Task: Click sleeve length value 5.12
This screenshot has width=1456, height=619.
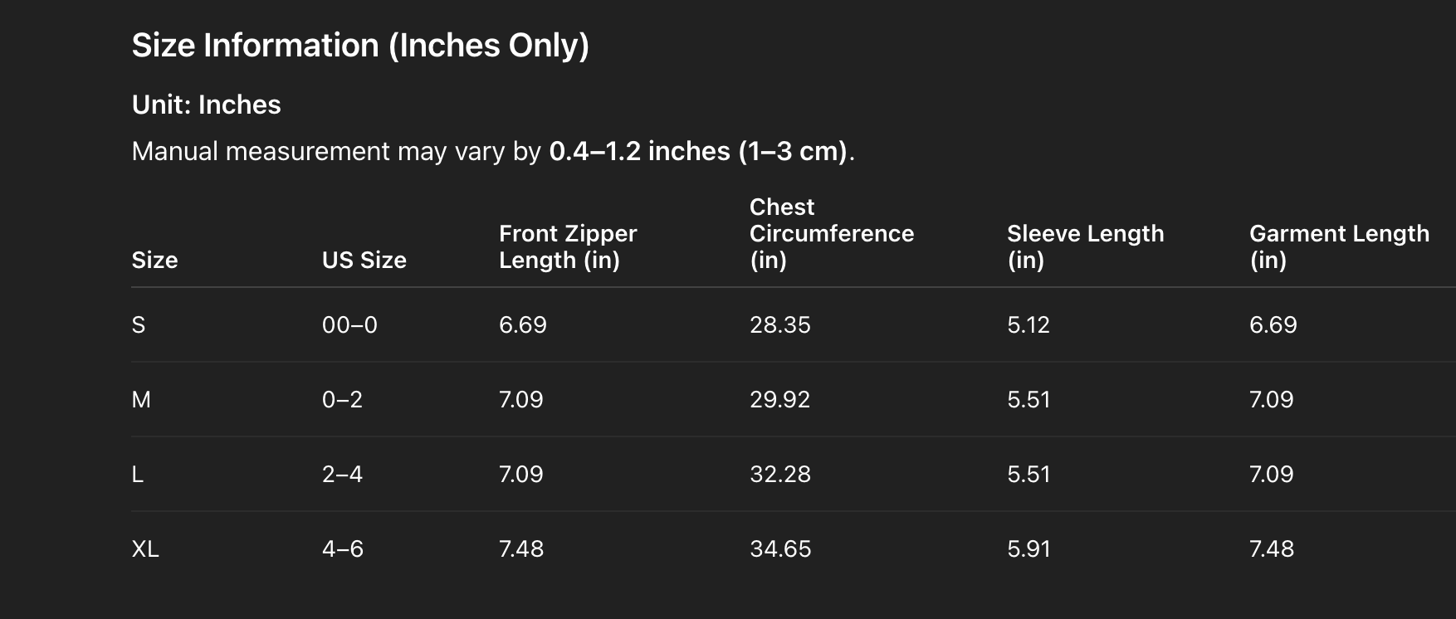Action: [1028, 325]
